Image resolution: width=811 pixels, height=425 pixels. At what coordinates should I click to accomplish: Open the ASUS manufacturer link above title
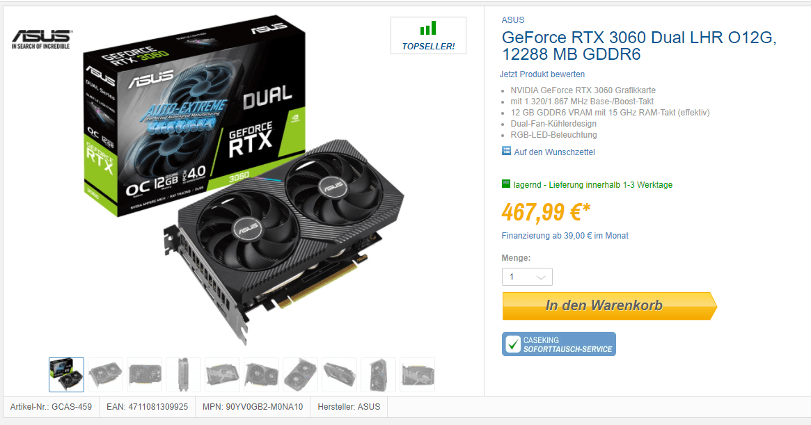coord(513,19)
